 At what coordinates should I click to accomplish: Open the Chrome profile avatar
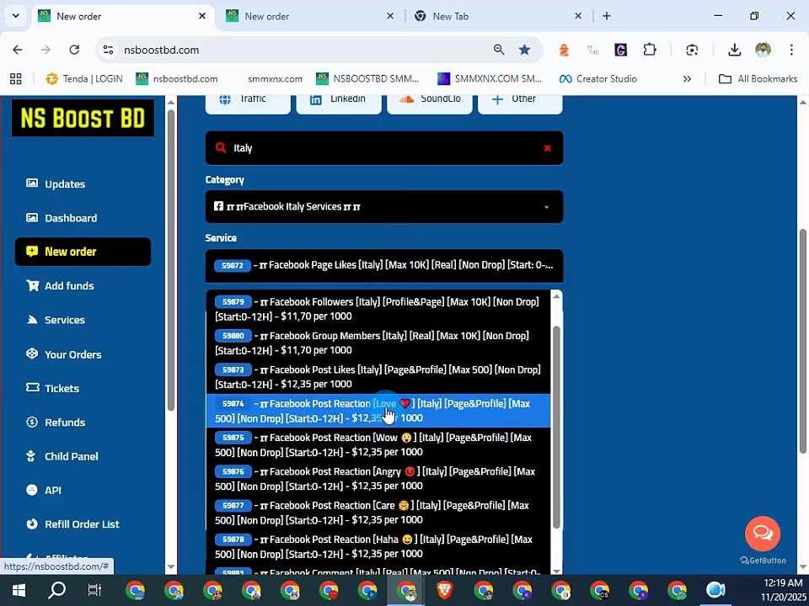coord(763,50)
